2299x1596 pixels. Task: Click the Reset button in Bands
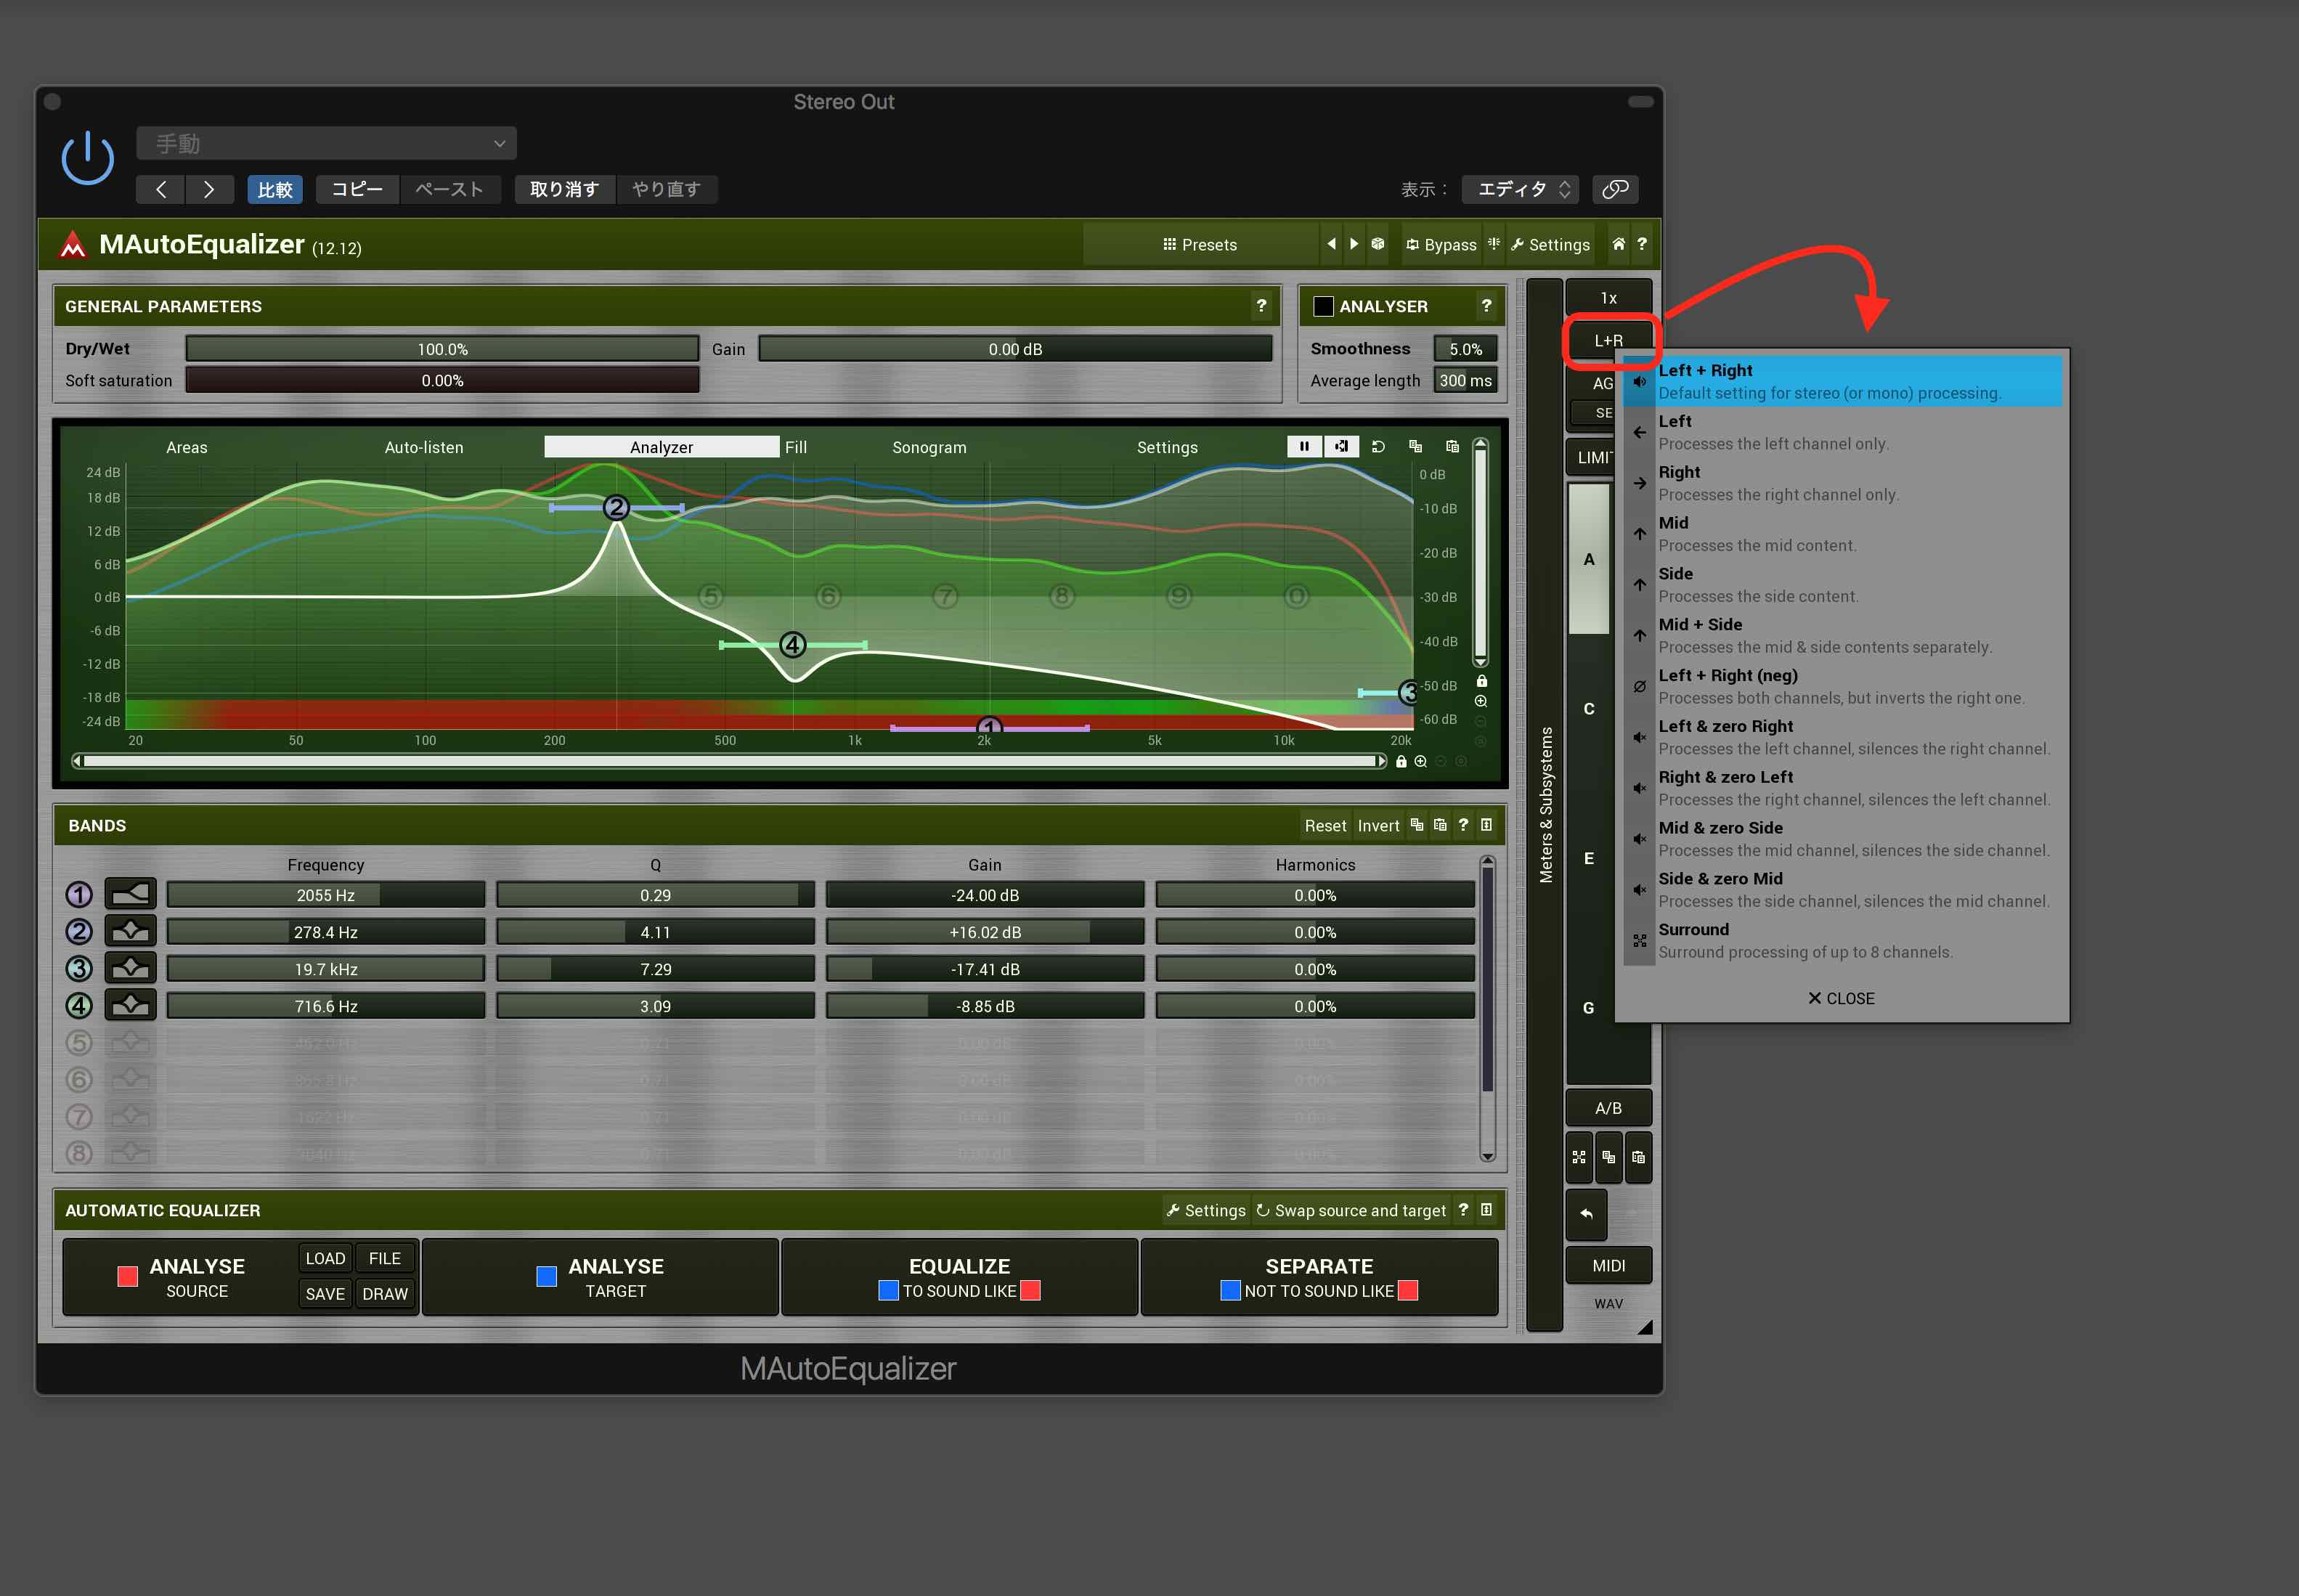tap(1325, 825)
